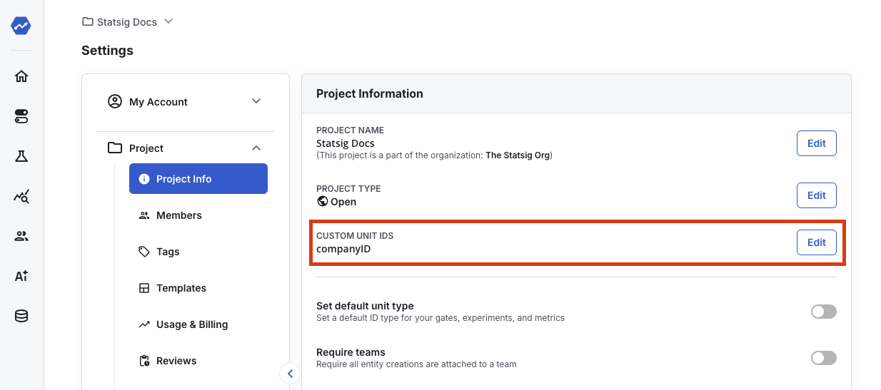This screenshot has width=881, height=390.
Task: Open the AI sidebar icon
Action: pos(21,276)
